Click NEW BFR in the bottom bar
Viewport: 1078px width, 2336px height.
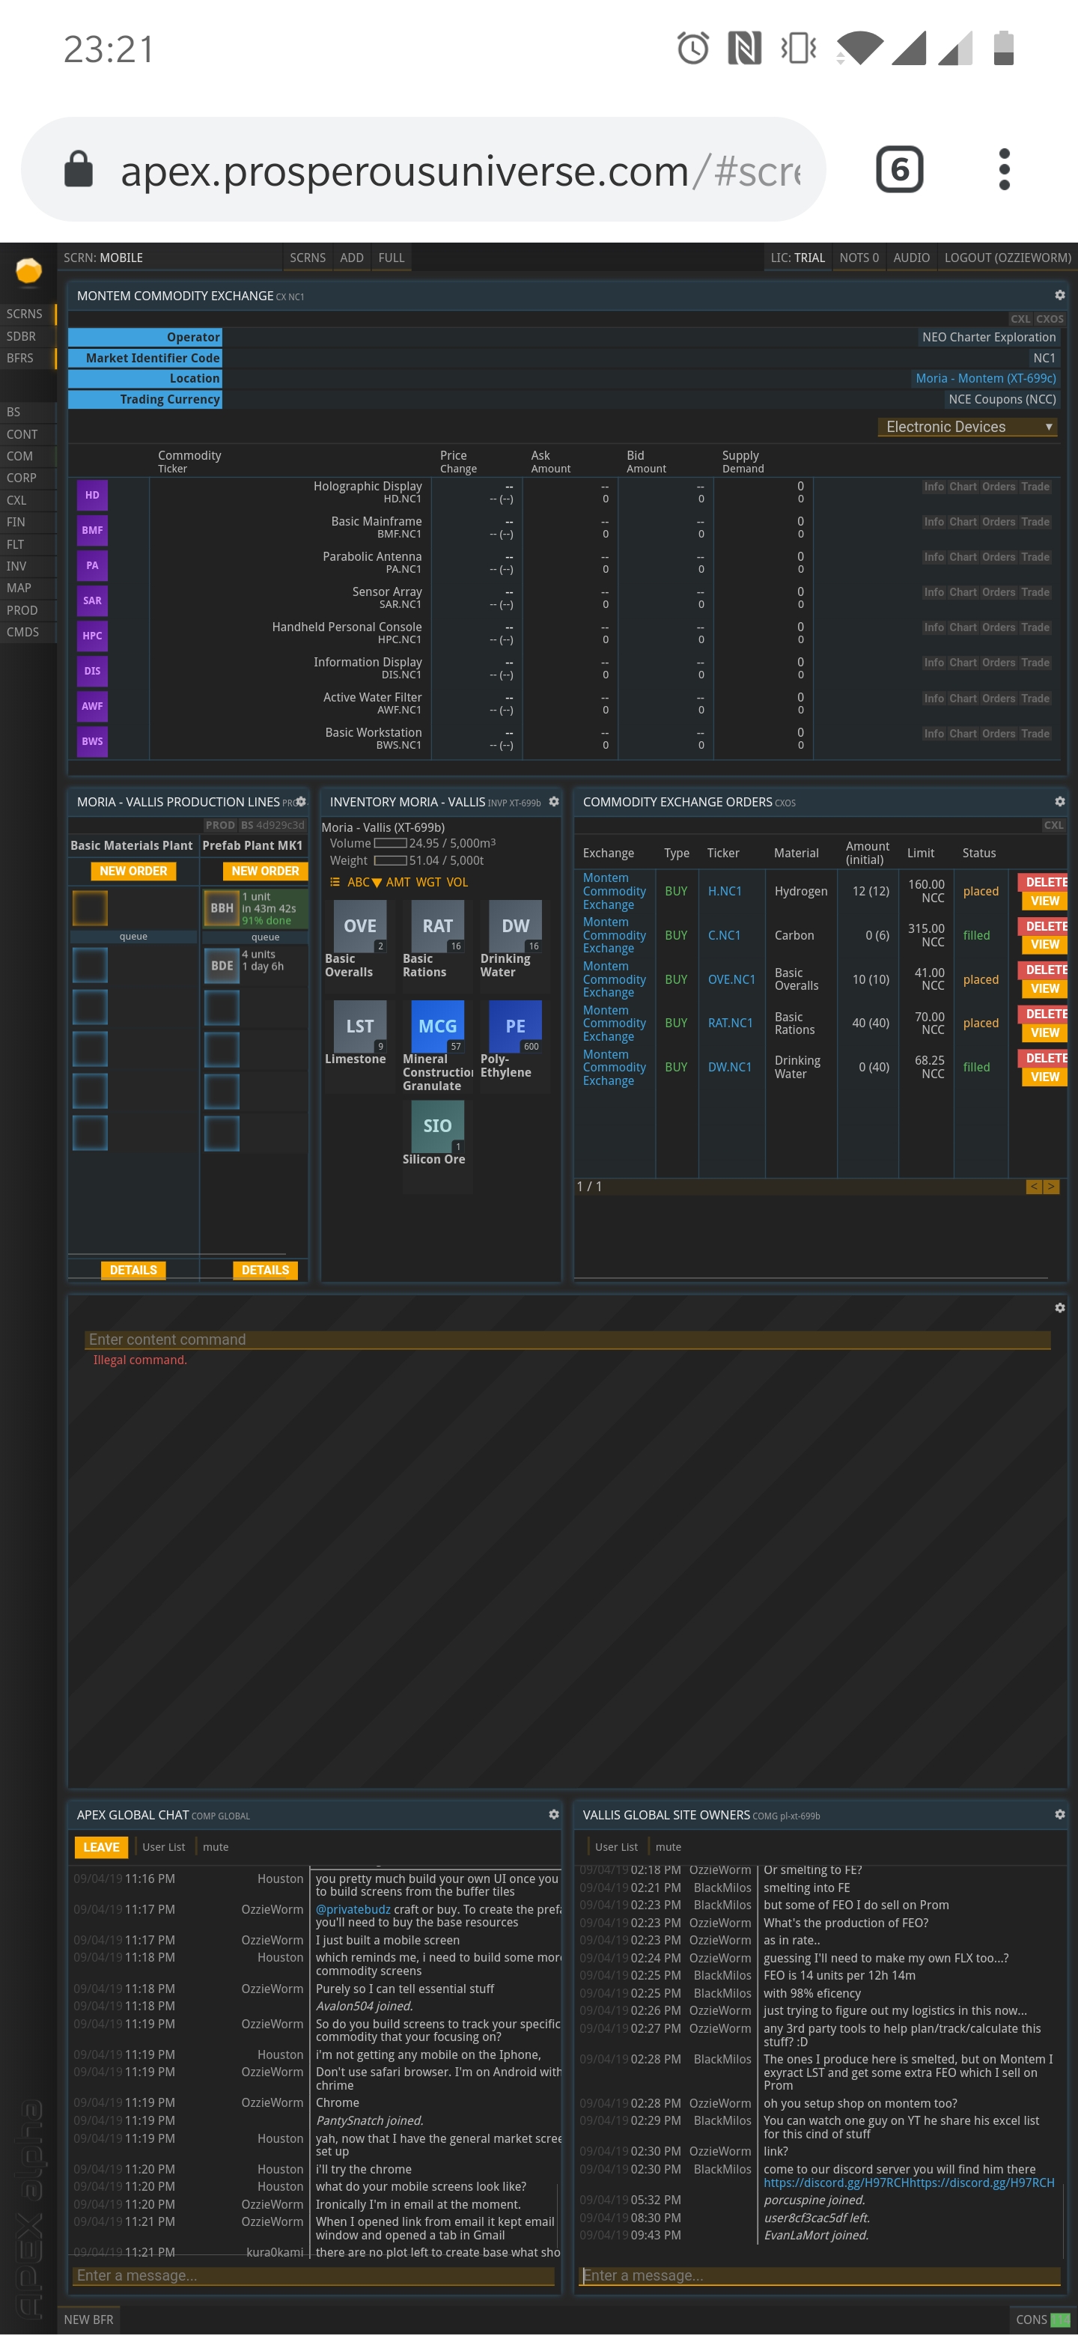89,2320
